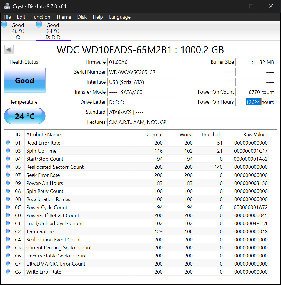Select the C: drive blue status orb
This screenshot has height=285, width=281.
pos(4,24)
